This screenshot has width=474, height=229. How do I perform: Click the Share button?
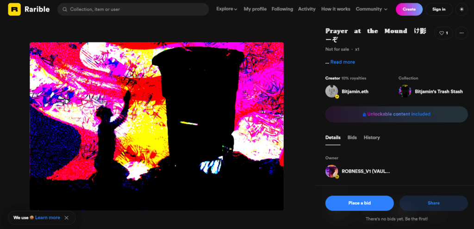click(x=433, y=203)
